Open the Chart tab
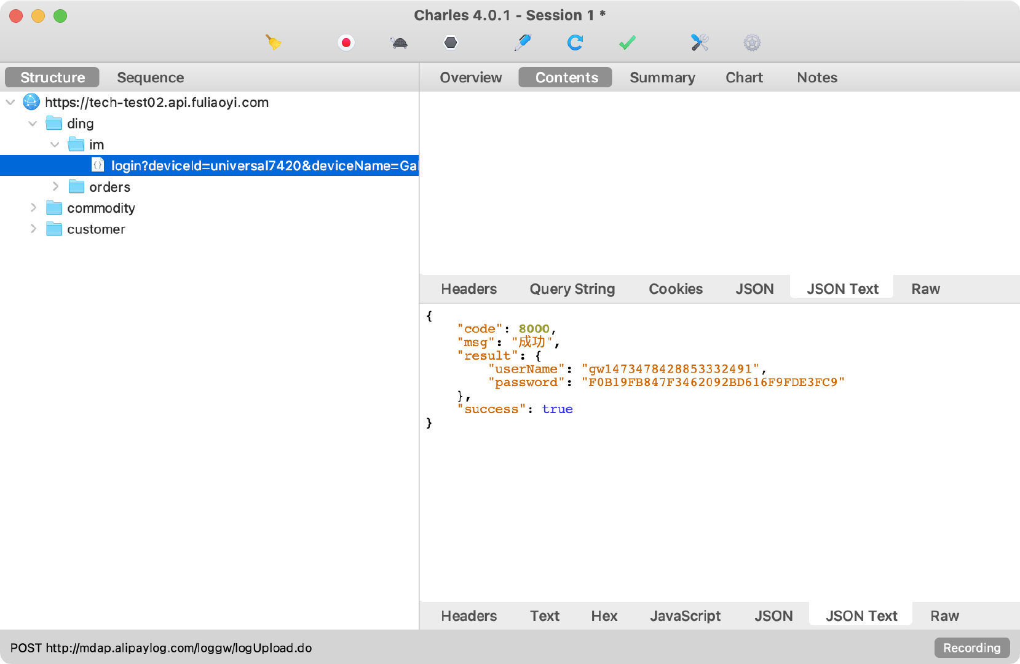1020x664 pixels. pyautogui.click(x=744, y=77)
